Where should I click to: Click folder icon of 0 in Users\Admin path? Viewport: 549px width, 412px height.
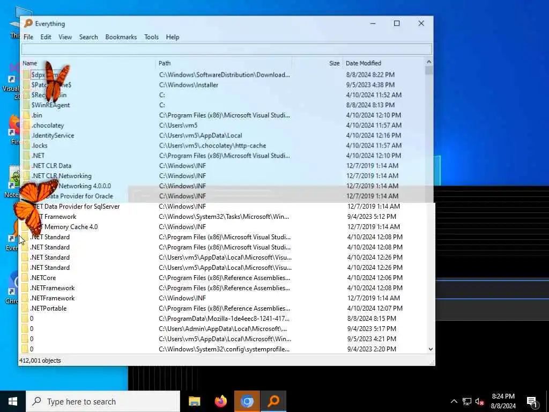tap(25, 329)
